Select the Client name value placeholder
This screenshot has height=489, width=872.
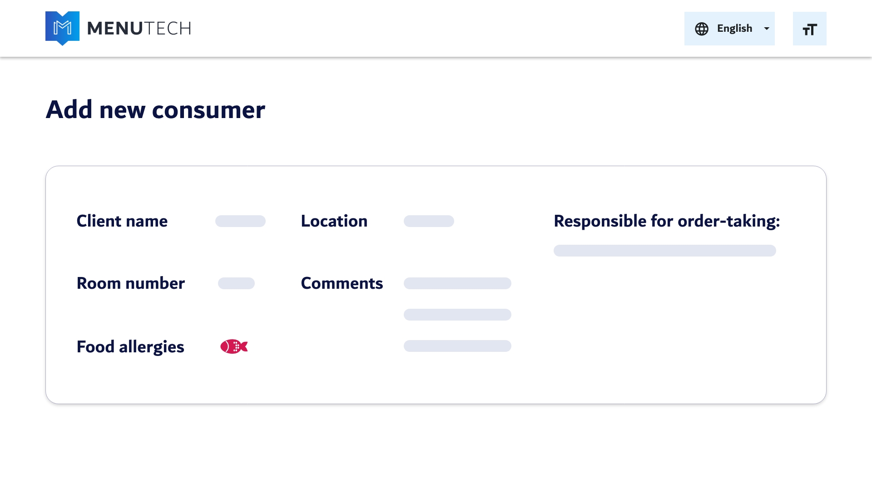(240, 221)
